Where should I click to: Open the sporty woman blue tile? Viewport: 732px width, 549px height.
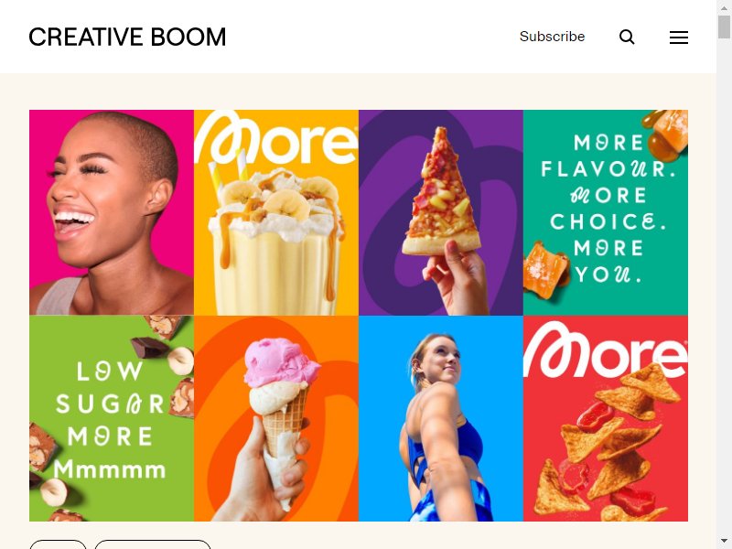point(441,418)
